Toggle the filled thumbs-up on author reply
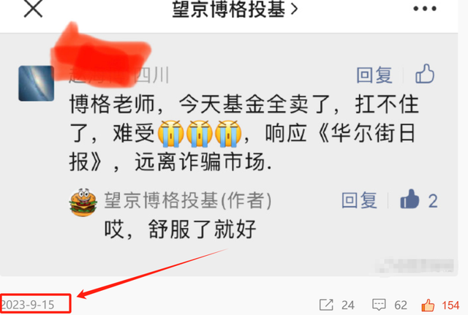468x315 pixels. 409,199
